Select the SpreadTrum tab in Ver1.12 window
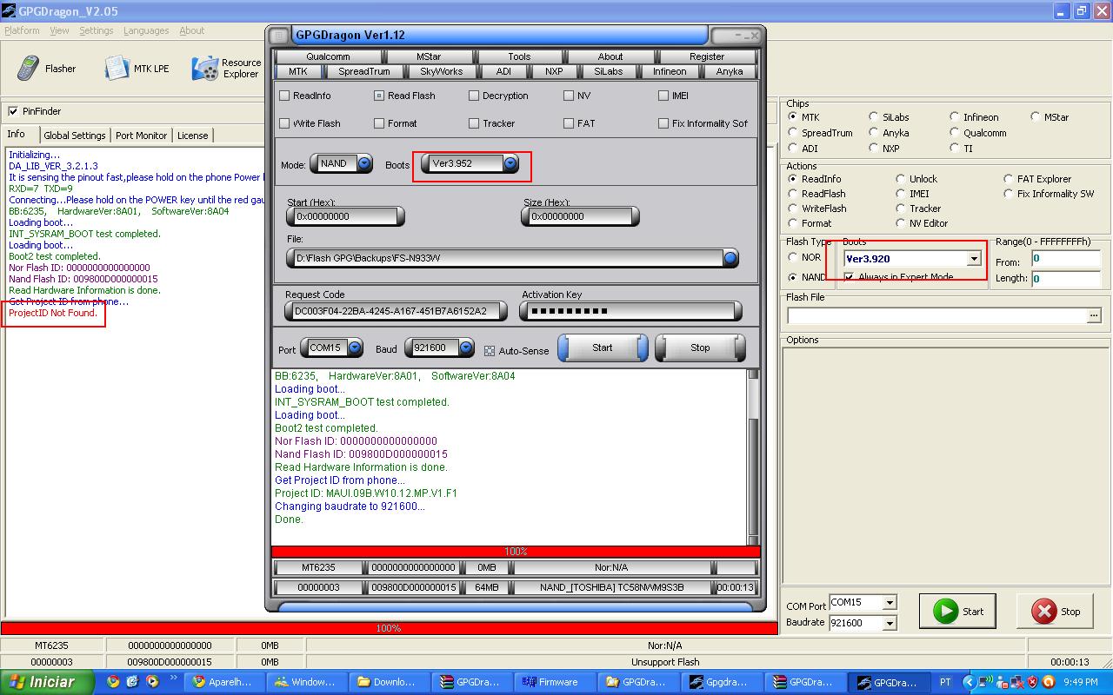Image resolution: width=1113 pixels, height=695 pixels. pos(364,71)
